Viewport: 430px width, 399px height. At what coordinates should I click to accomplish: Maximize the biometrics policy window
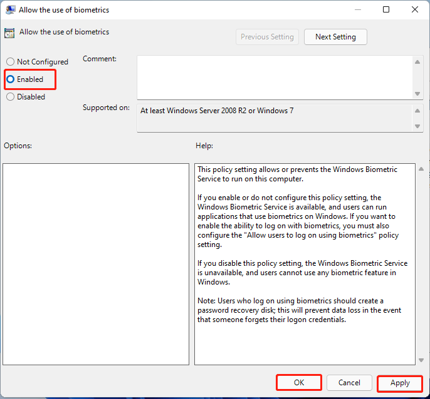[386, 9]
